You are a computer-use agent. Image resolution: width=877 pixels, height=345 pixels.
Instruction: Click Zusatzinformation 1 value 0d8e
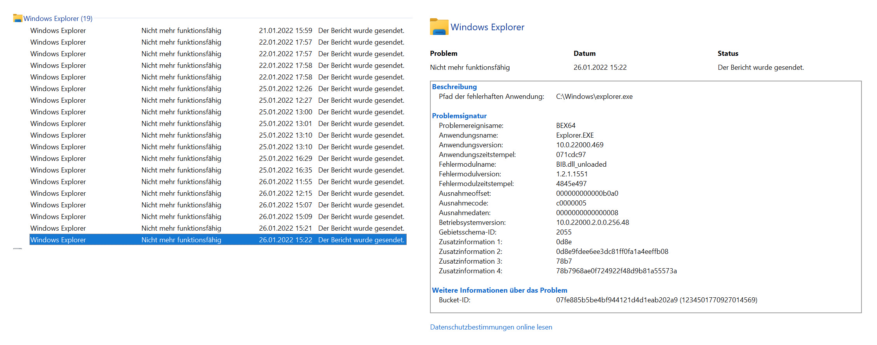(564, 242)
